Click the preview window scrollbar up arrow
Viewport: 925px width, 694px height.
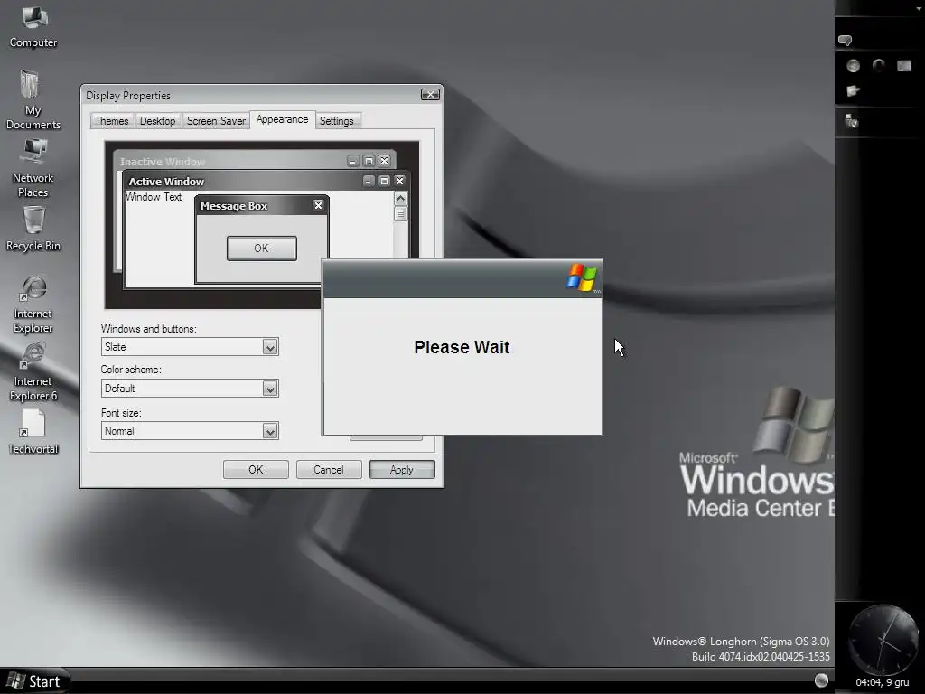click(400, 198)
